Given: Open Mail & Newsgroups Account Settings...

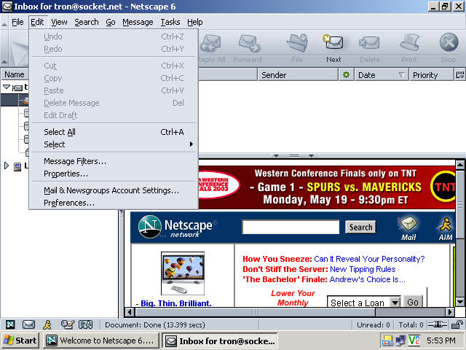Looking at the screenshot, I should [x=114, y=190].
